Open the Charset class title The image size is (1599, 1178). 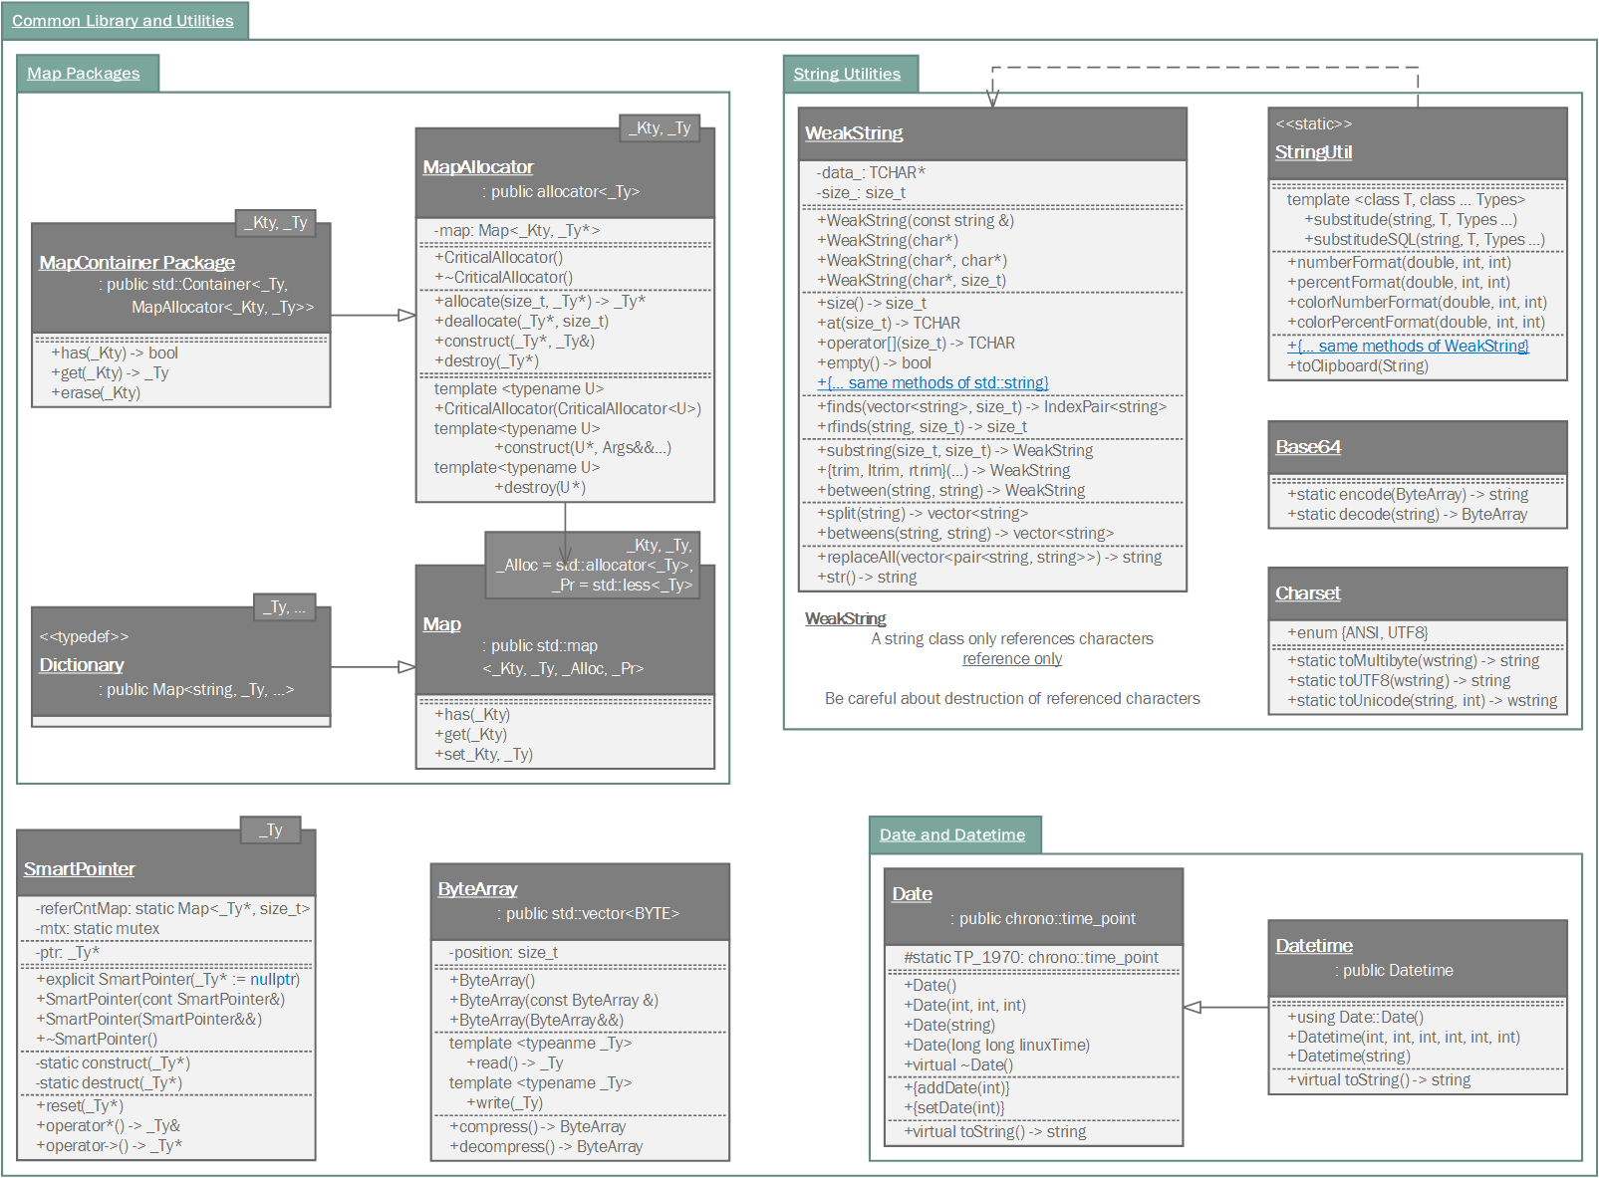pyautogui.click(x=1308, y=593)
